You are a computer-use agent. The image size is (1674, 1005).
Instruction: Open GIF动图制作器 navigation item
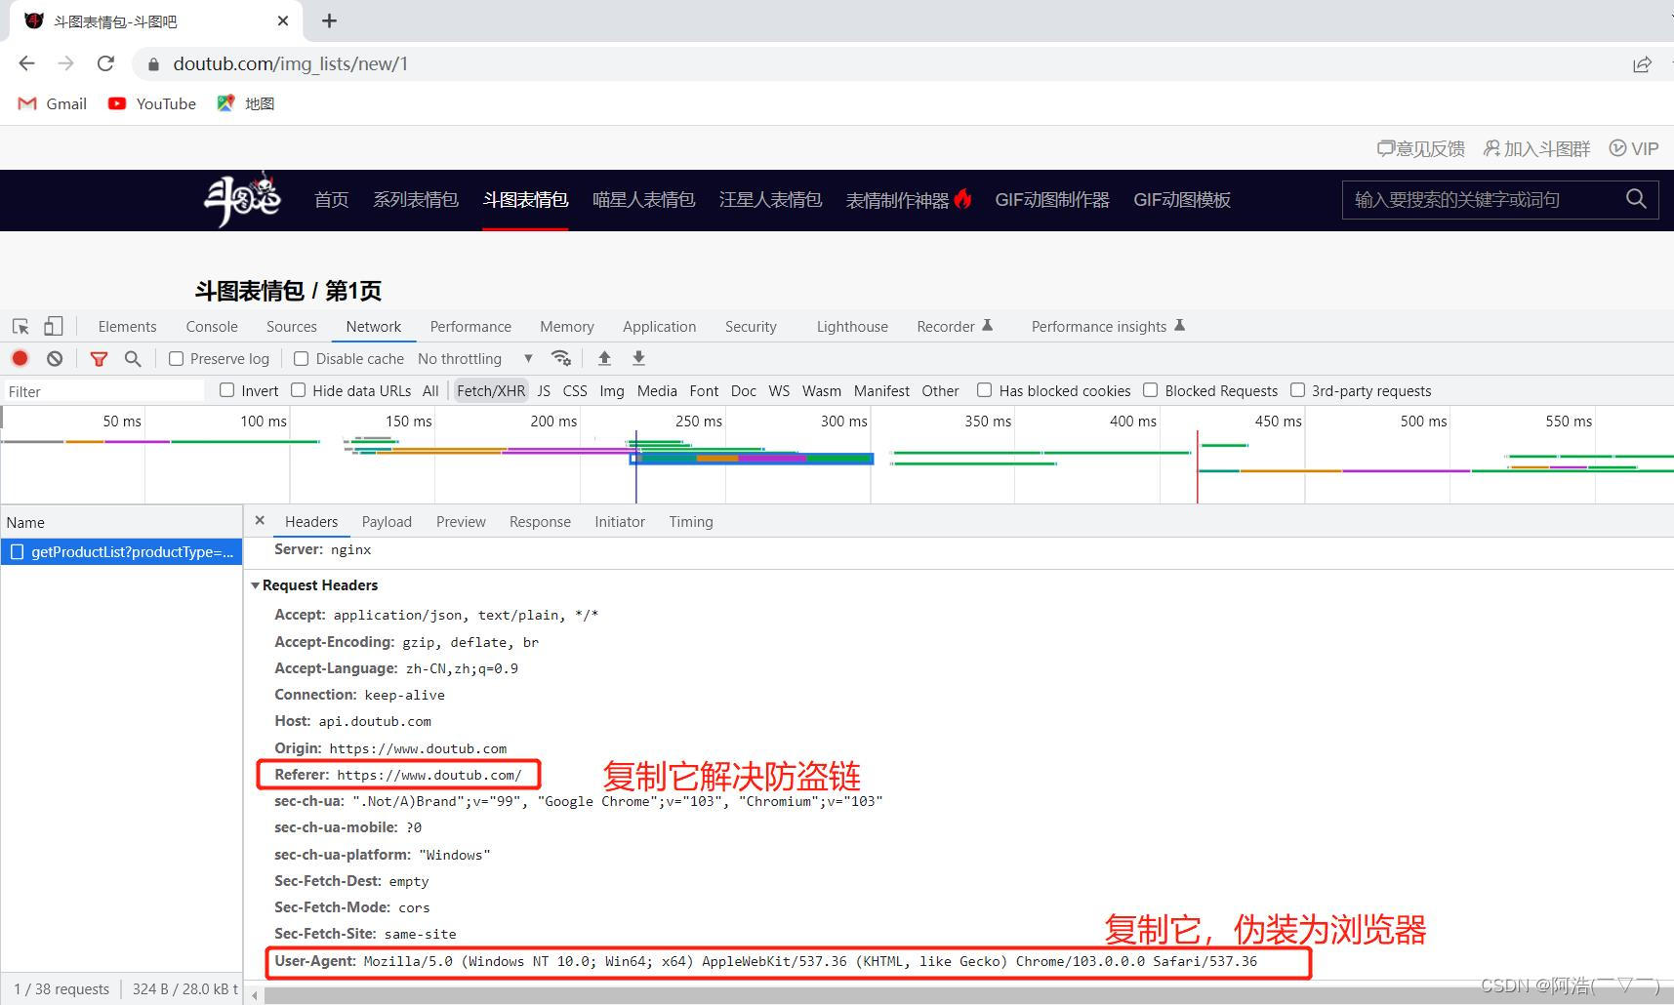1052,200
